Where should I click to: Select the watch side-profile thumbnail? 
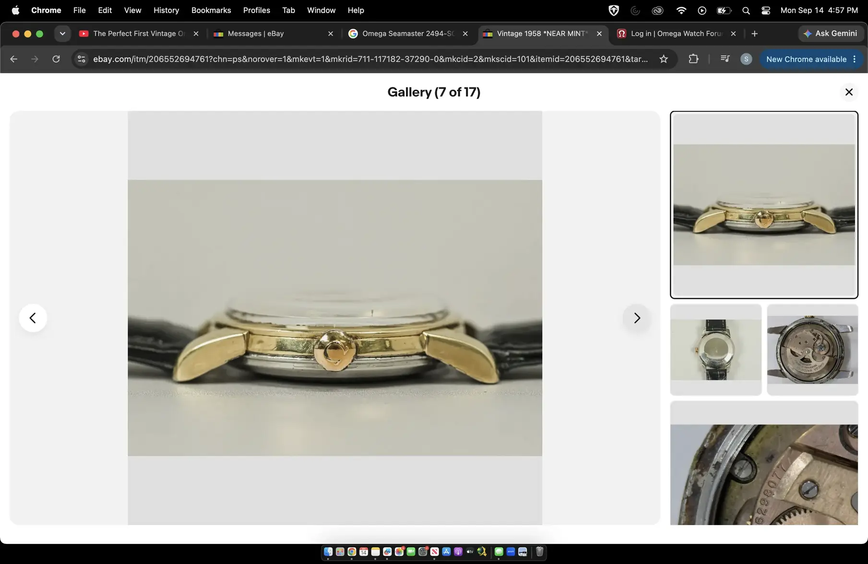point(764,205)
